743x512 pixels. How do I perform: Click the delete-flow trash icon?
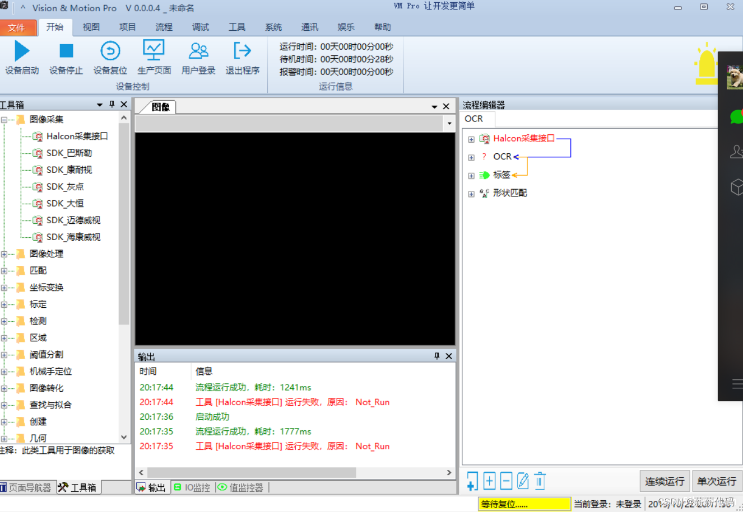click(539, 480)
